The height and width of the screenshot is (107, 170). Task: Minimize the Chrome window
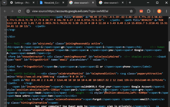click(148, 3)
